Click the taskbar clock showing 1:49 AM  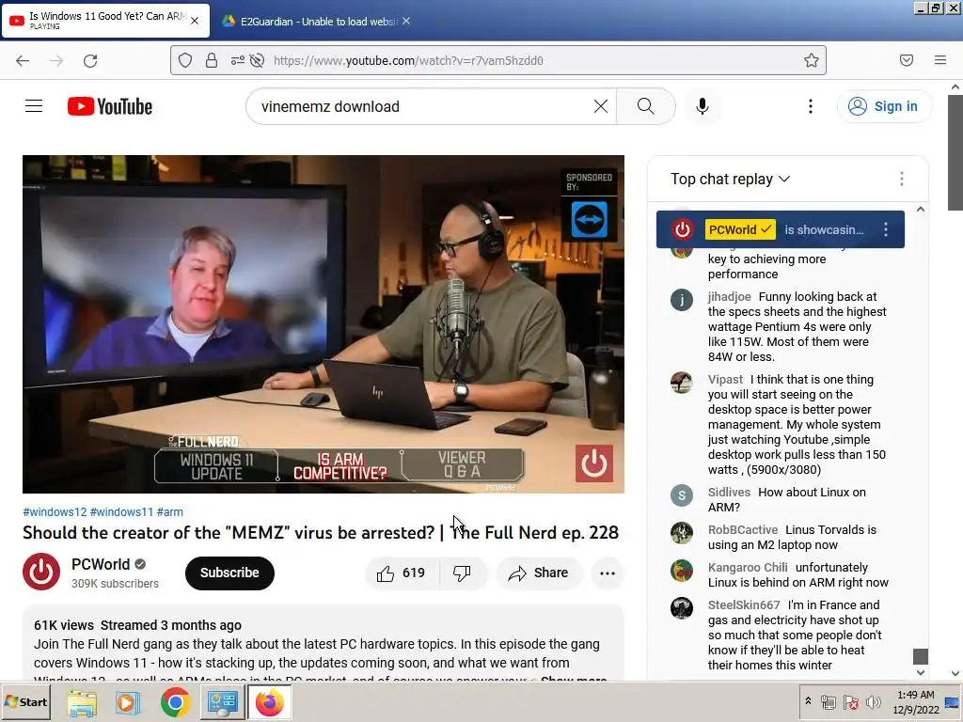point(916,702)
